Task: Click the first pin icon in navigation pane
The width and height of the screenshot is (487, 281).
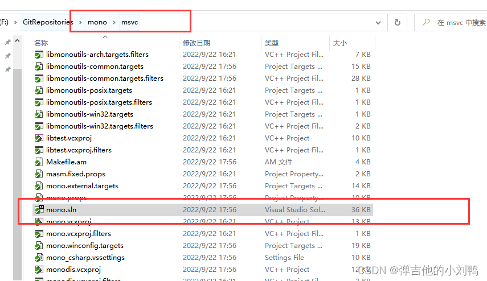Action: tap(8, 42)
